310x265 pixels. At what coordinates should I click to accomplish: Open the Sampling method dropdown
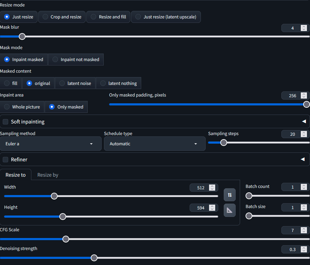[51, 144]
